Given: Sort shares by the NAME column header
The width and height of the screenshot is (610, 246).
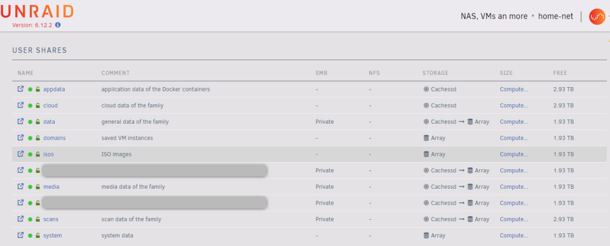Looking at the screenshot, I should pyautogui.click(x=26, y=73).
